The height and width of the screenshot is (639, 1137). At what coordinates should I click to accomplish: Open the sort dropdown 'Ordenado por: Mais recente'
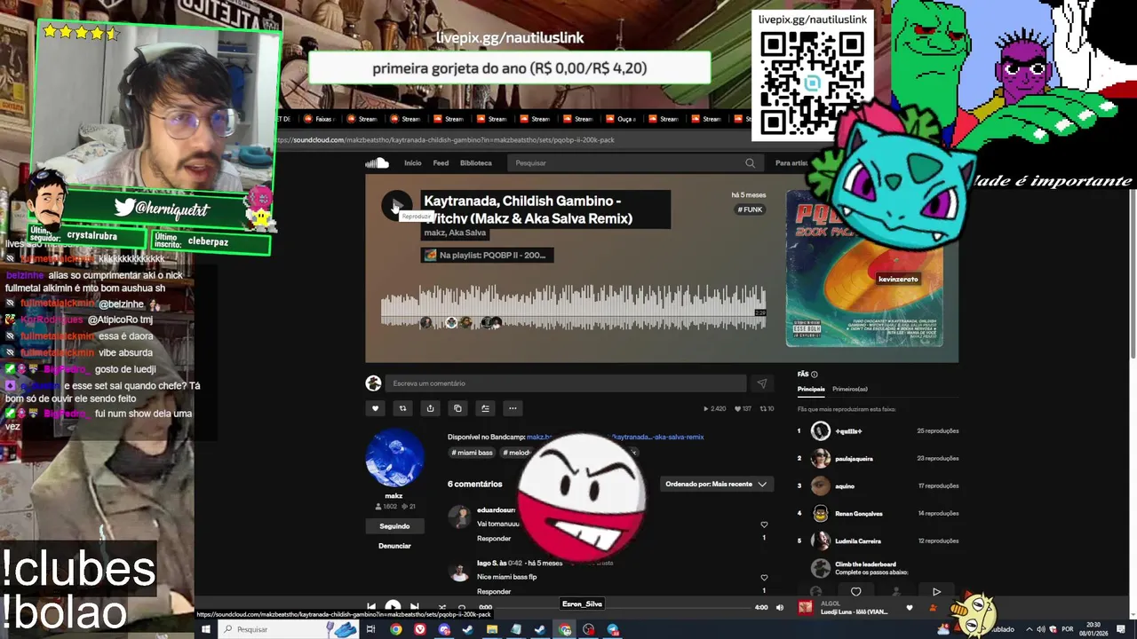716,484
